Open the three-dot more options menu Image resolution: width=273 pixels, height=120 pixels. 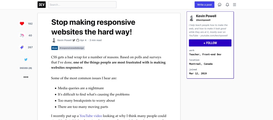pos(26,77)
